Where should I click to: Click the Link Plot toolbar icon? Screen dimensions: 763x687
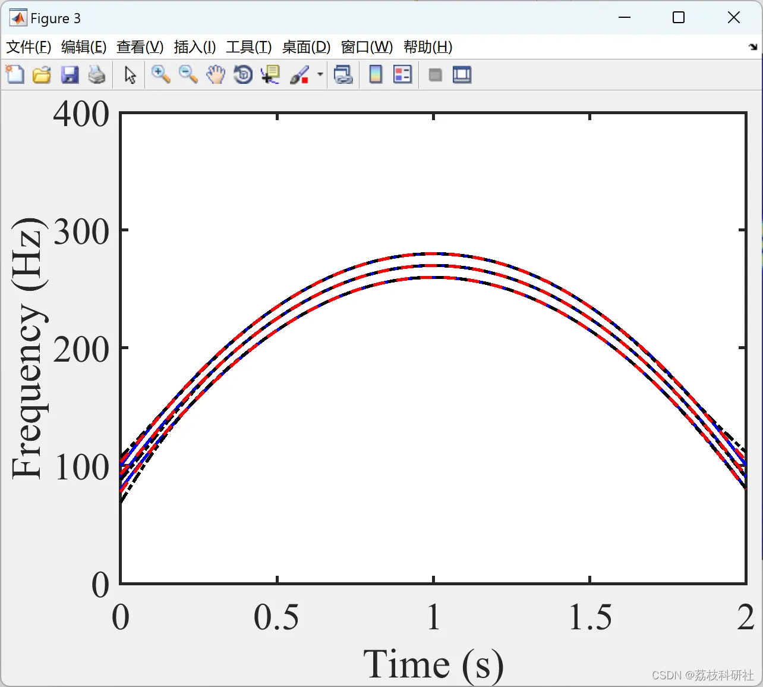coord(343,75)
